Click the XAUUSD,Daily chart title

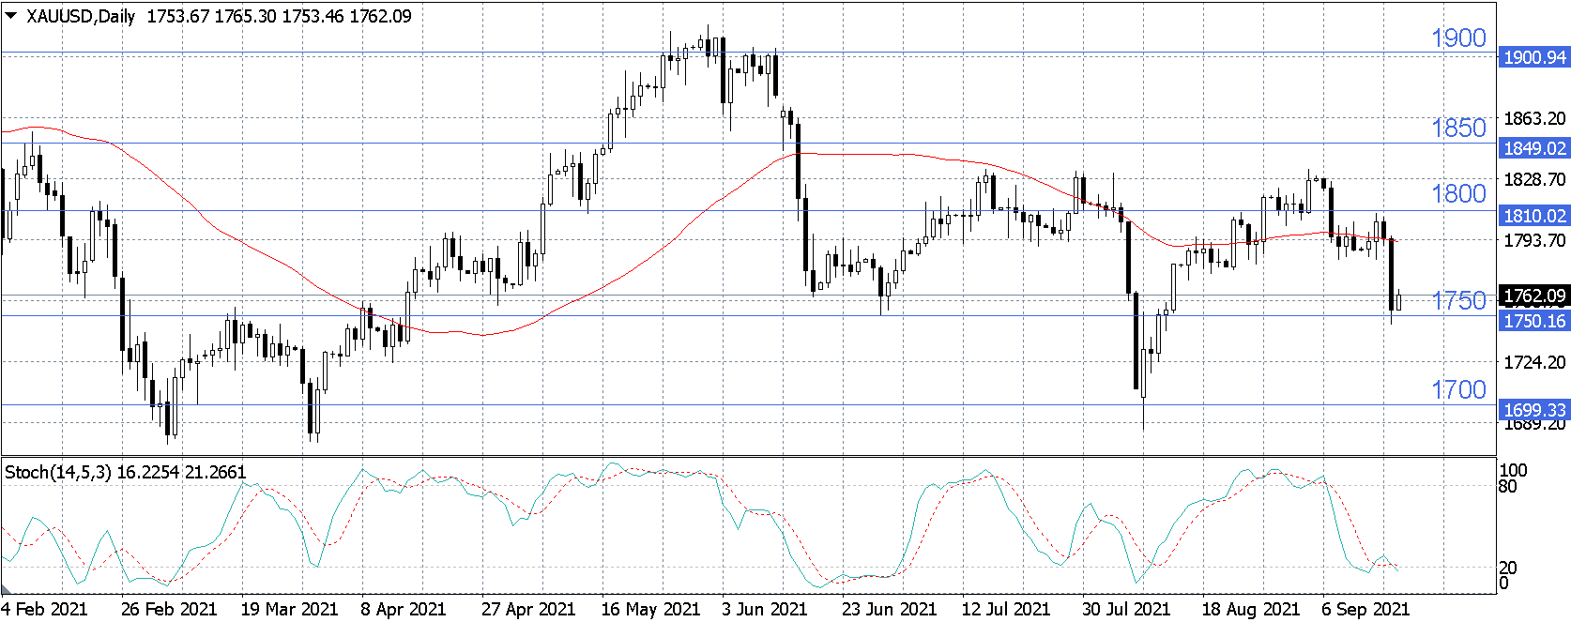point(81,16)
